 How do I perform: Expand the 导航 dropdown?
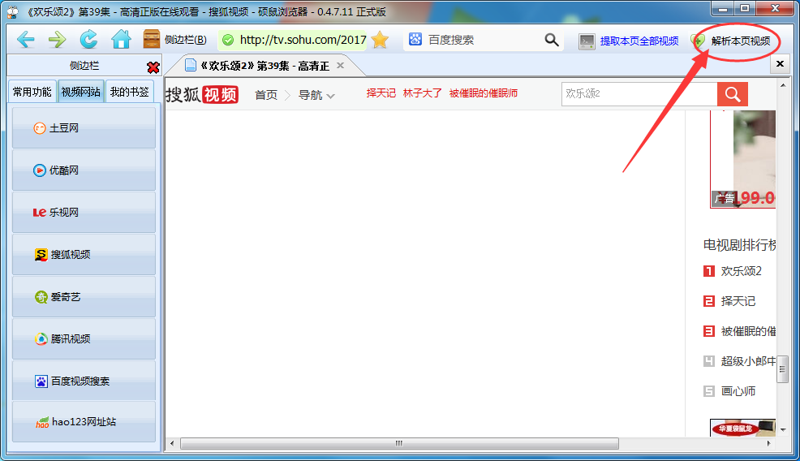(316, 95)
